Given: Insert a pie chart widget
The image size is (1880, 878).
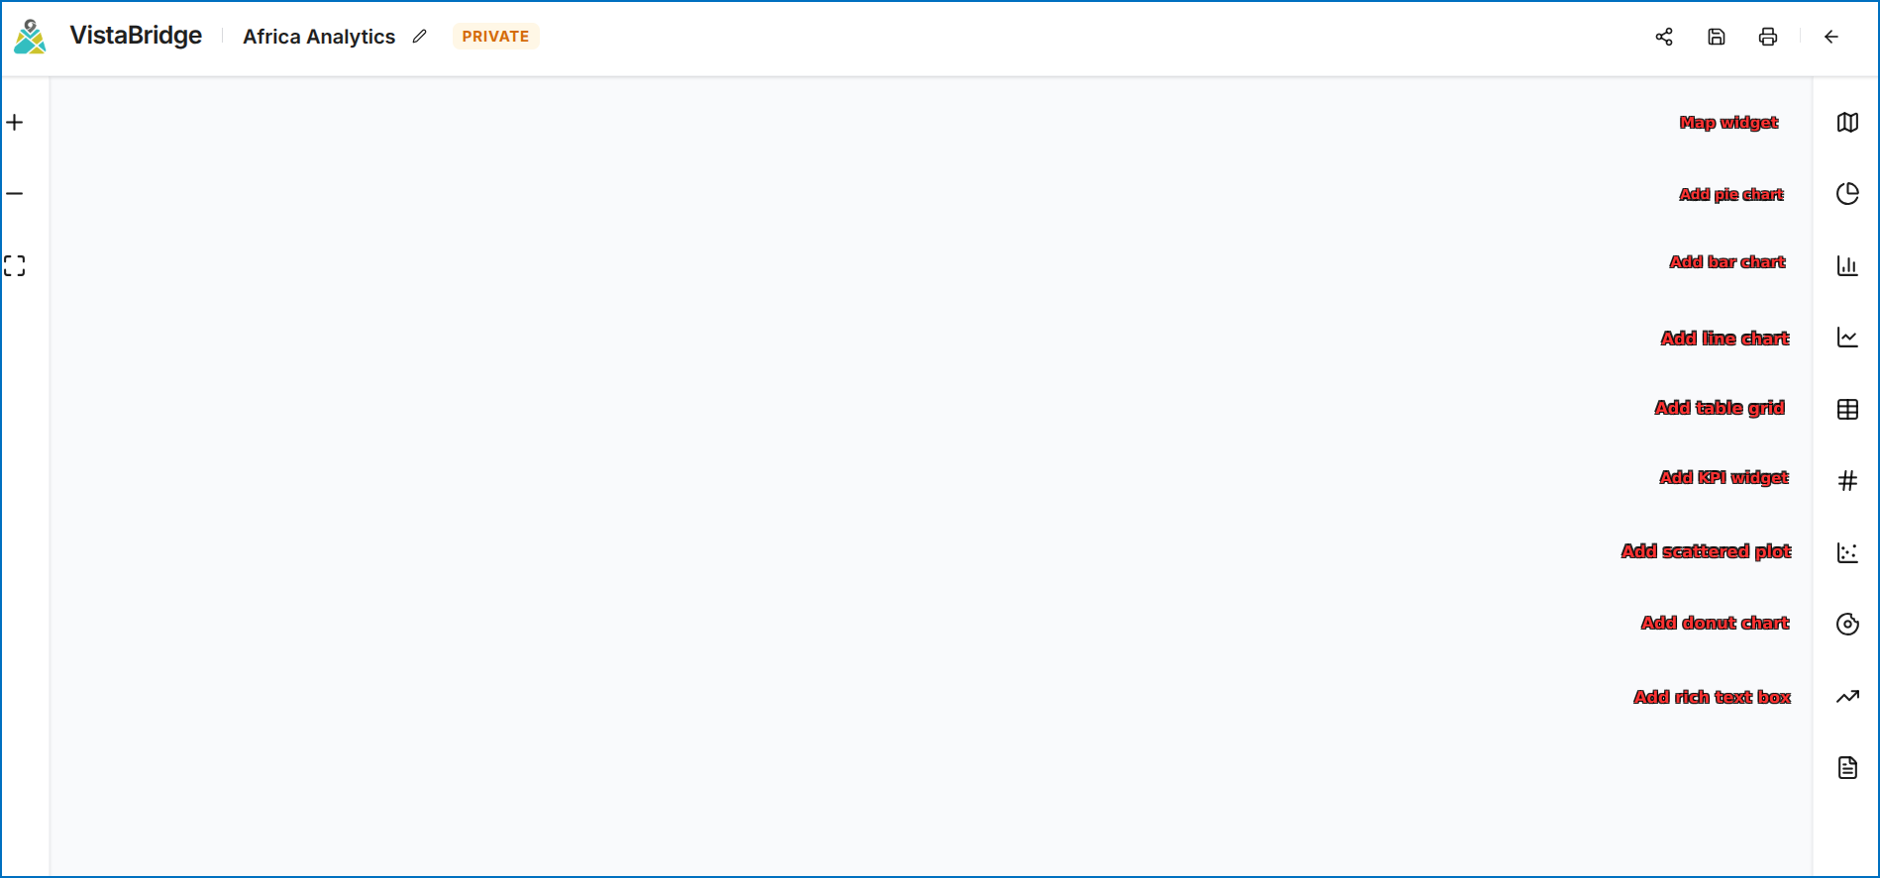Looking at the screenshot, I should click(x=1847, y=194).
